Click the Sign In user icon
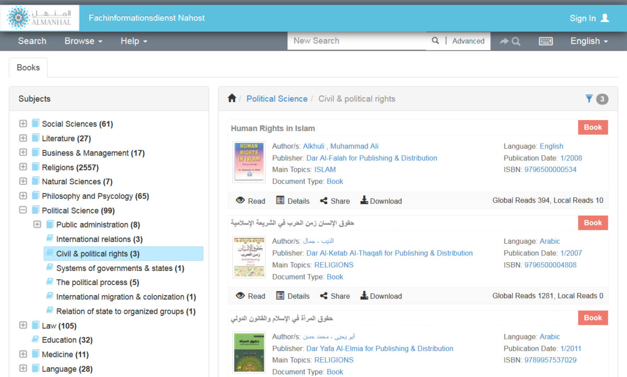 pyautogui.click(x=605, y=18)
